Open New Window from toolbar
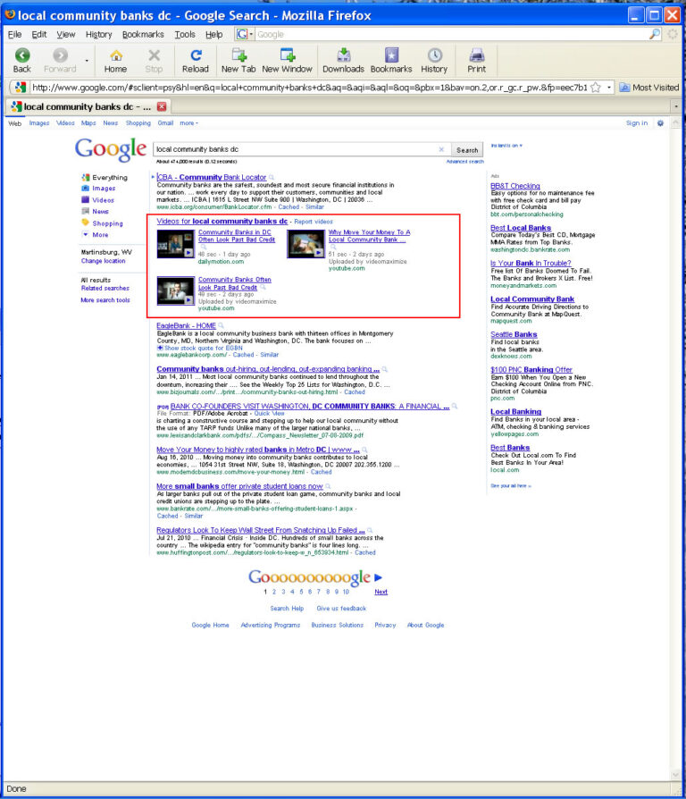Viewport: 686px width, 799px height. (x=288, y=55)
